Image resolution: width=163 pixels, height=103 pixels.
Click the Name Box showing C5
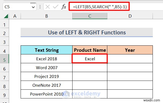coord(20,7)
